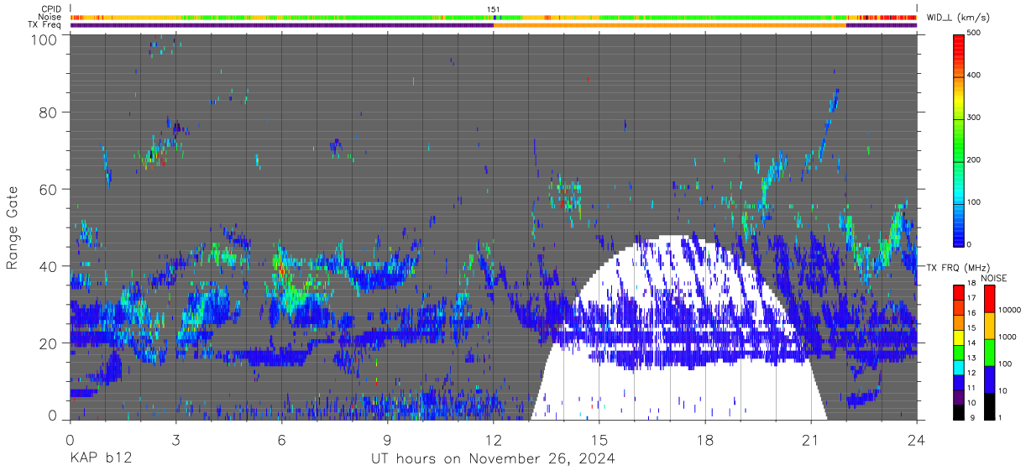Click hour 3 on the UT time axis

click(175, 439)
